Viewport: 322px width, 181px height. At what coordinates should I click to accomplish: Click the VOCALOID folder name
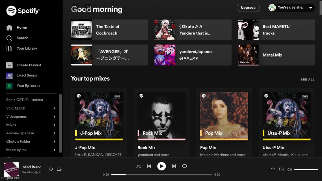pos(16,108)
